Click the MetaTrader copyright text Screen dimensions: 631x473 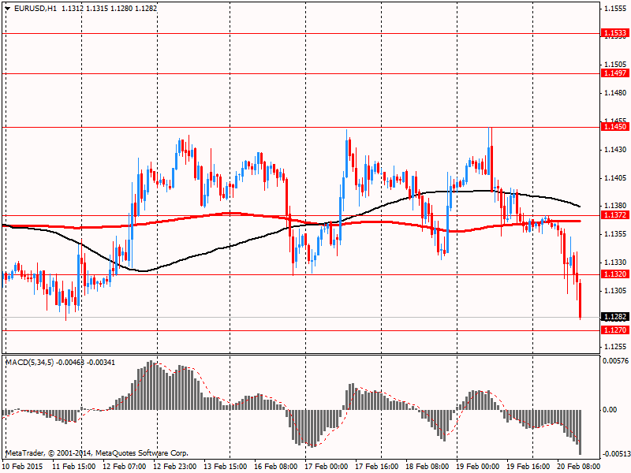click(96, 453)
